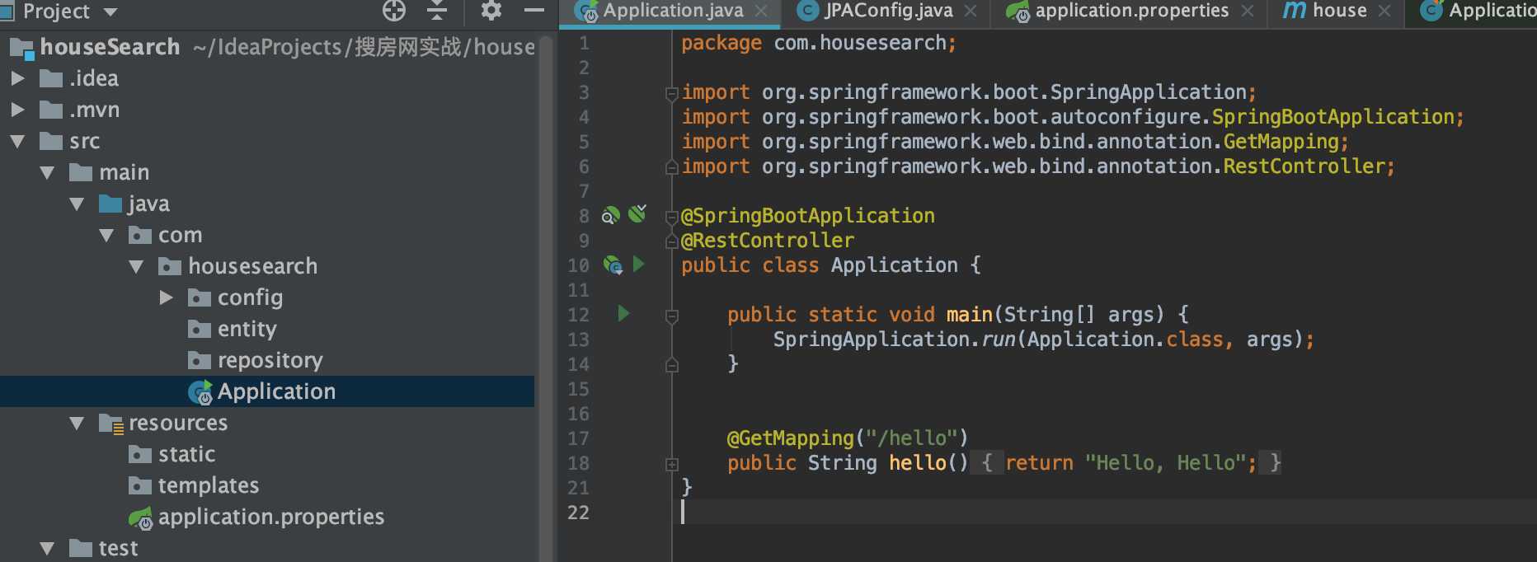Select the repository package
Screen dimensions: 1537x562
[x=267, y=361]
